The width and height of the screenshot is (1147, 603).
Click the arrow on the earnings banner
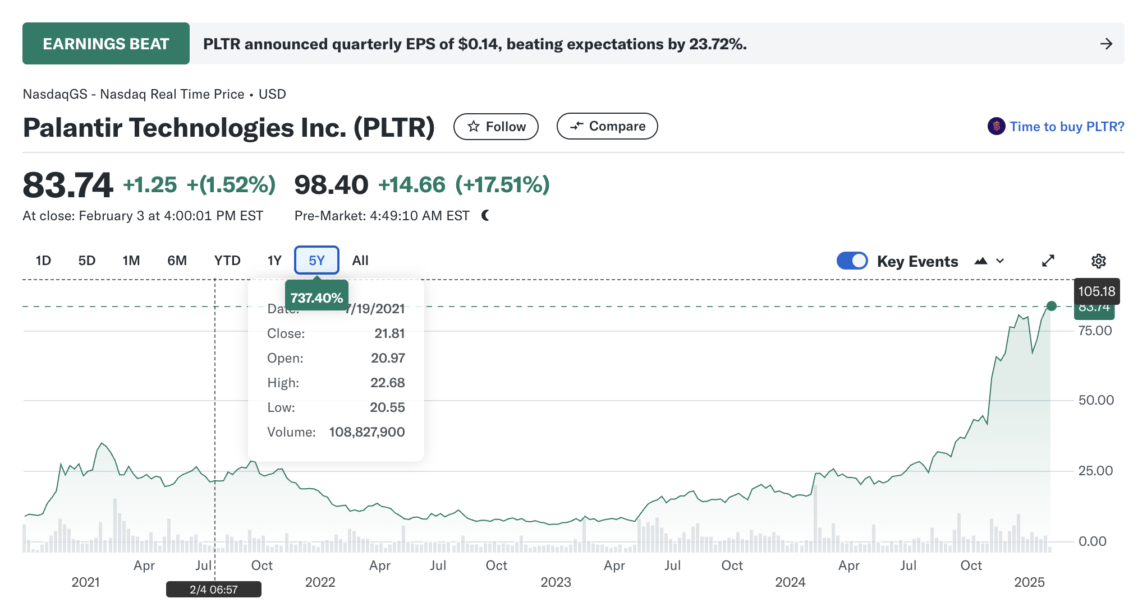coord(1106,44)
